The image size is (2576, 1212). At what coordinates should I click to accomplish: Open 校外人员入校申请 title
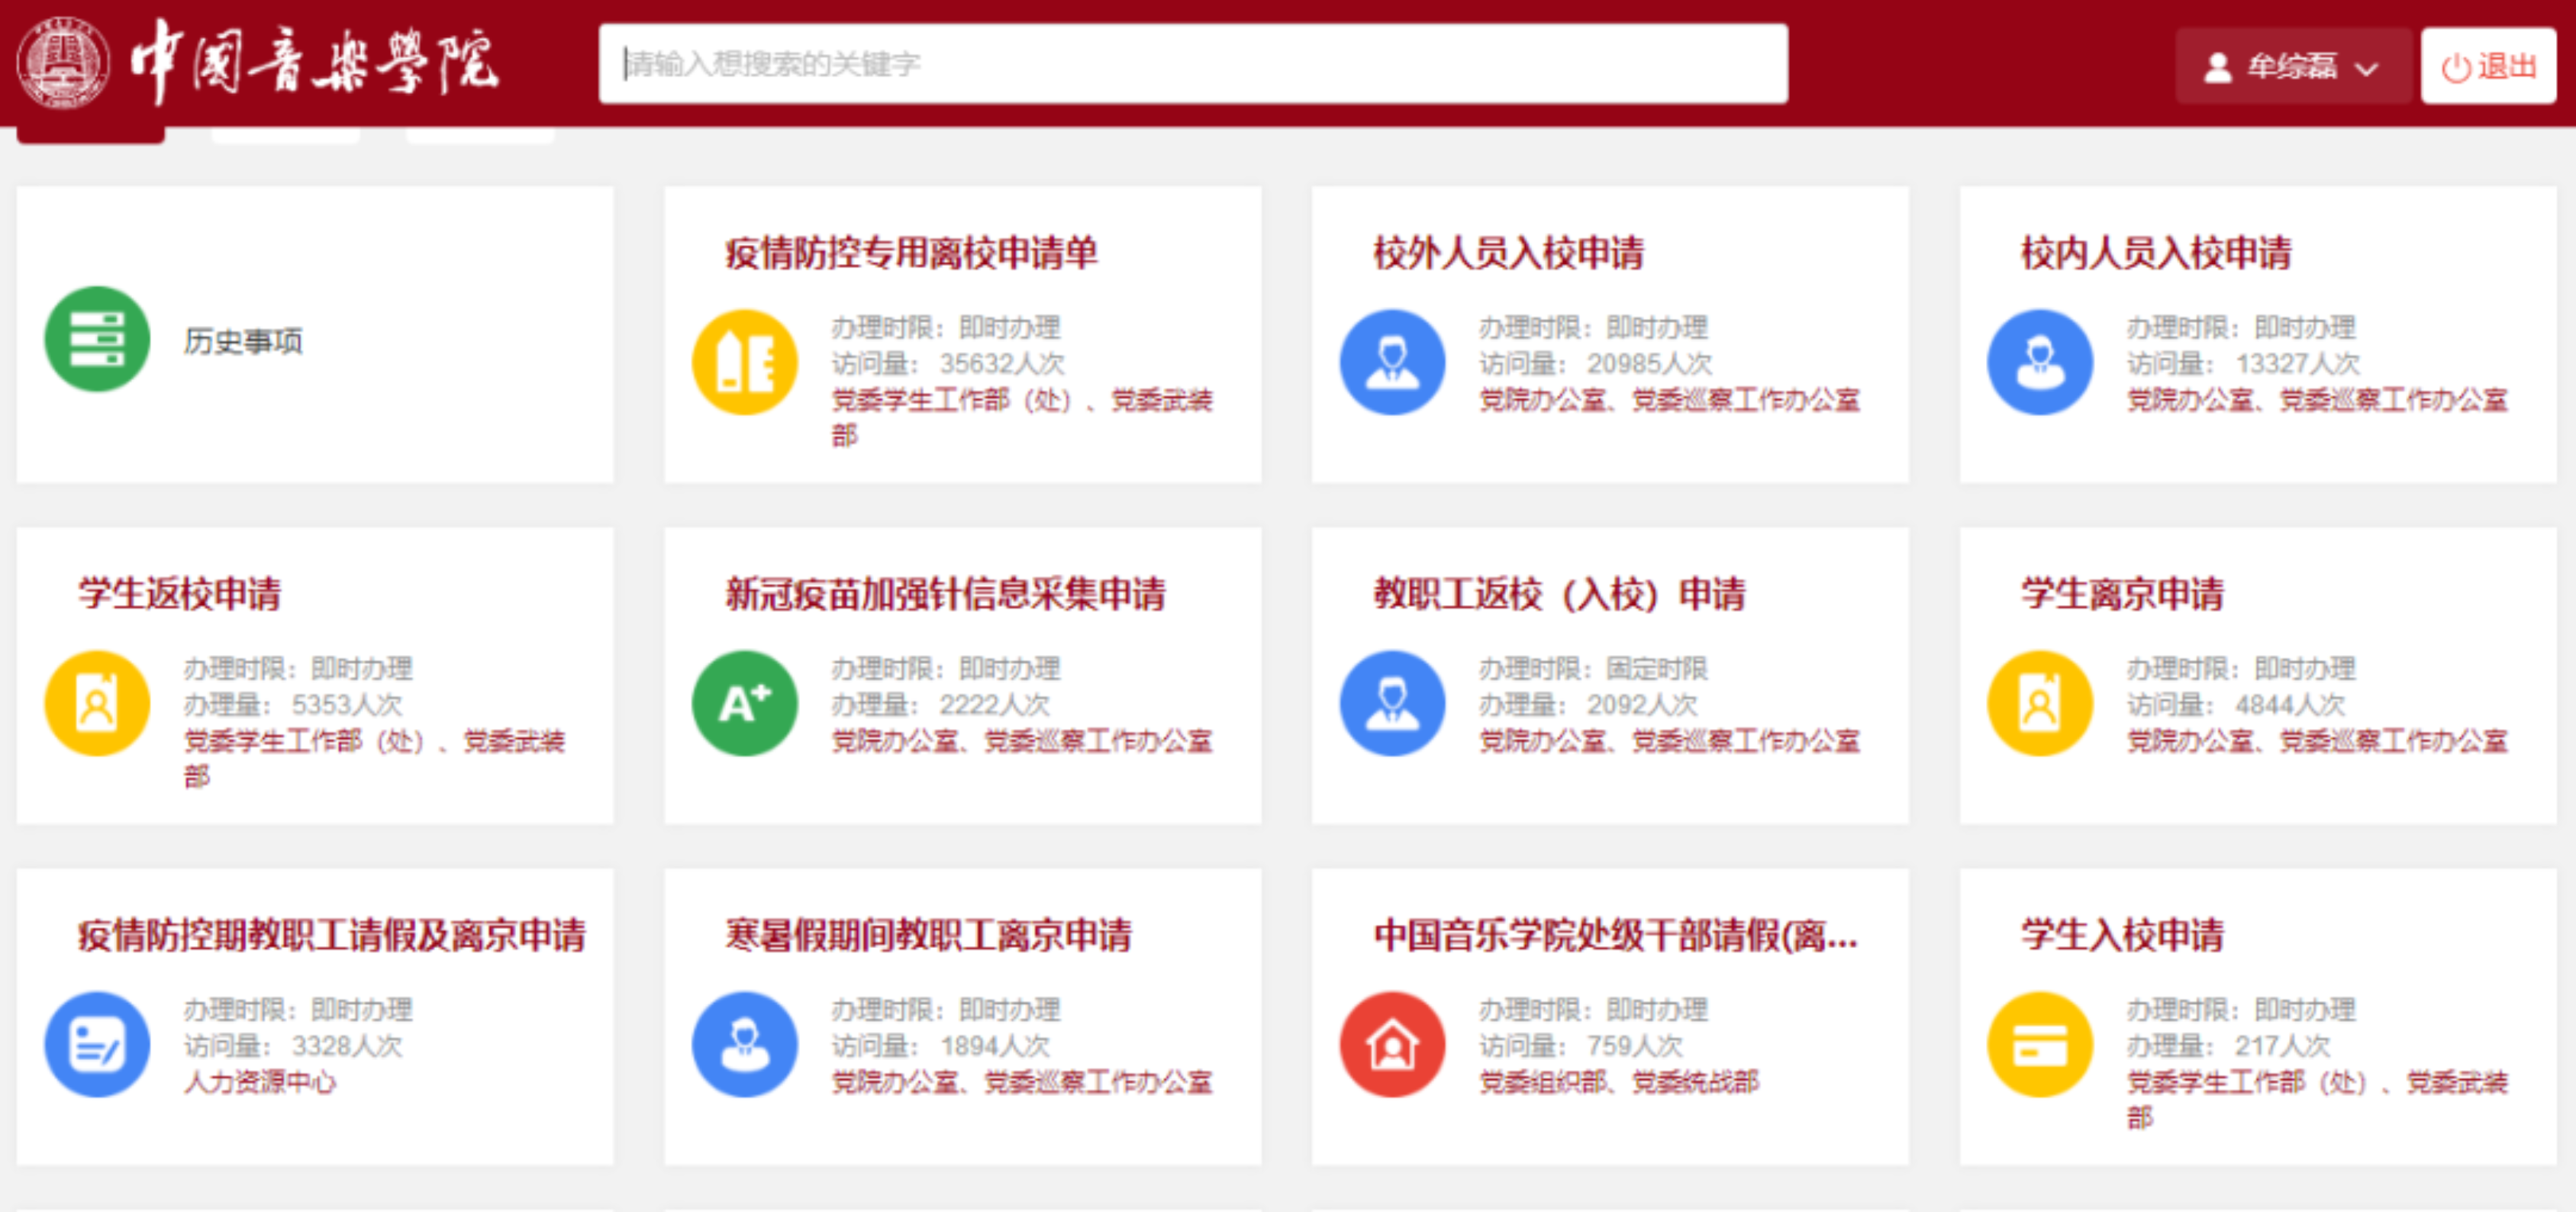coord(1508,253)
